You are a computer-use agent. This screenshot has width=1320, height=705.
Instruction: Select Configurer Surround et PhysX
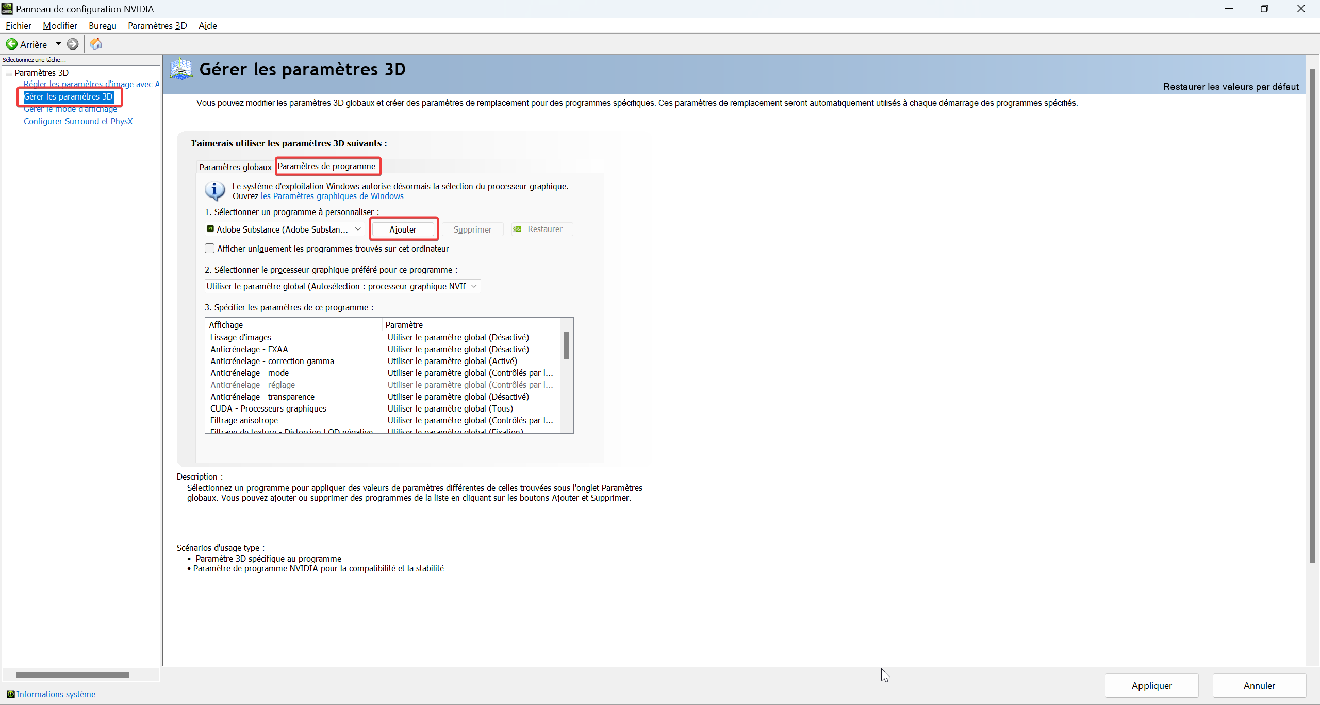78,121
